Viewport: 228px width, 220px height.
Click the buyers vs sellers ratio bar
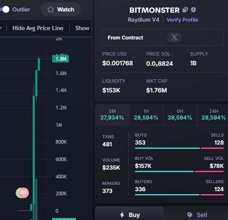tap(179, 195)
